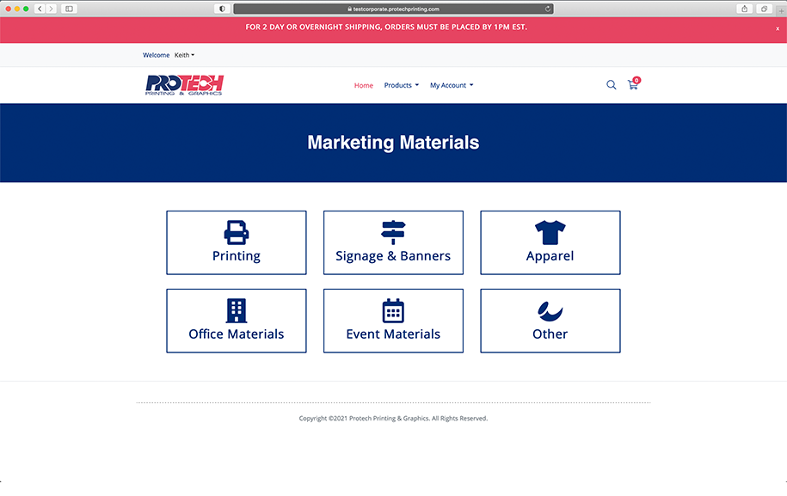Viewport: 787px width, 496px height.
Task: Click the Safari back button
Action: 40,9
